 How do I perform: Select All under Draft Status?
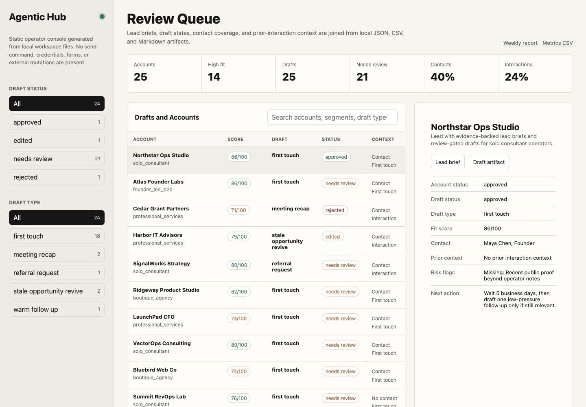(57, 104)
